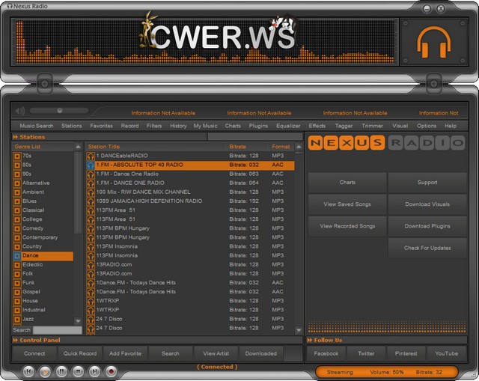Screen dimensions: 479x381
Task: Click the speaker volume icon
Action: pos(20,111)
